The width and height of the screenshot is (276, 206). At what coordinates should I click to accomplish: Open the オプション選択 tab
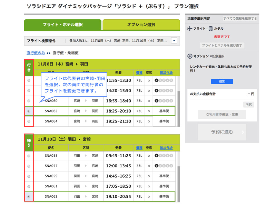click(x=141, y=24)
